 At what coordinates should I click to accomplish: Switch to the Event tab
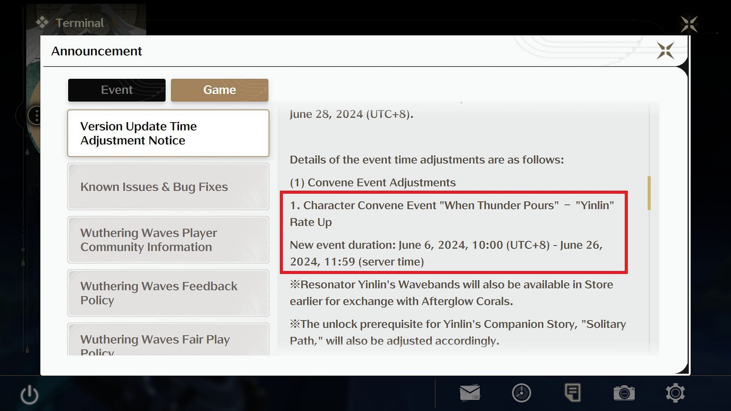click(x=116, y=90)
